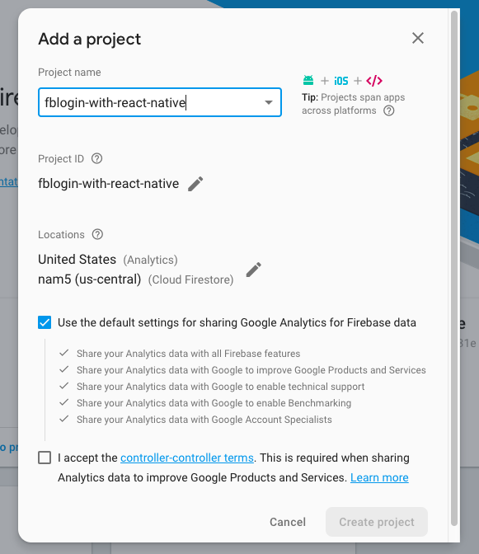
Task: Click the Android robot icon
Action: coord(308,81)
